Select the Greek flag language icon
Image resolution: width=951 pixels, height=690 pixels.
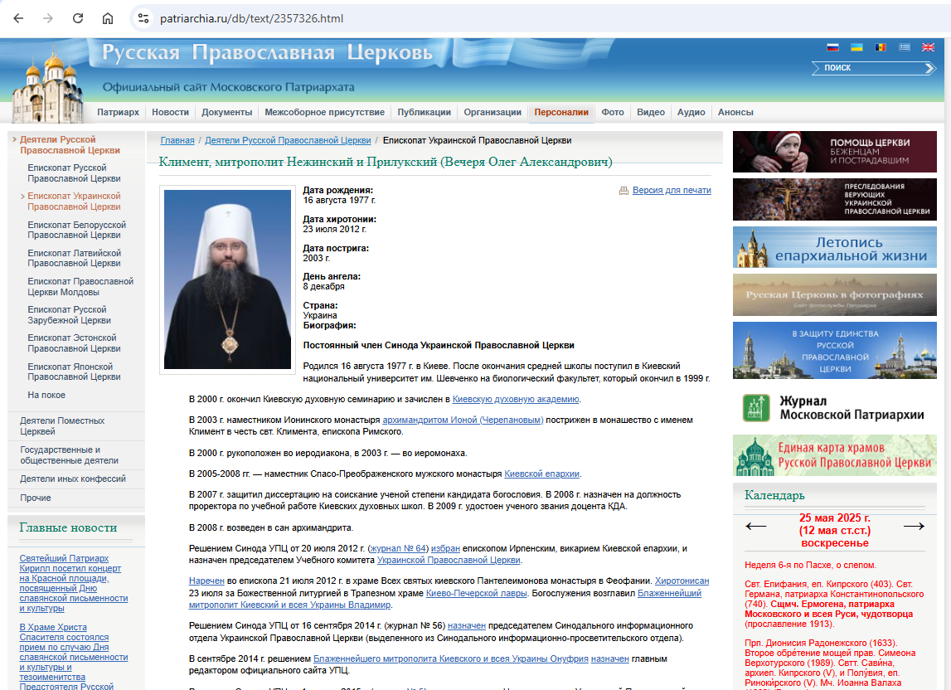click(x=905, y=47)
